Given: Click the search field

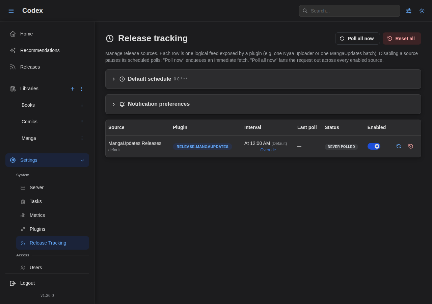Looking at the screenshot, I should tap(350, 11).
